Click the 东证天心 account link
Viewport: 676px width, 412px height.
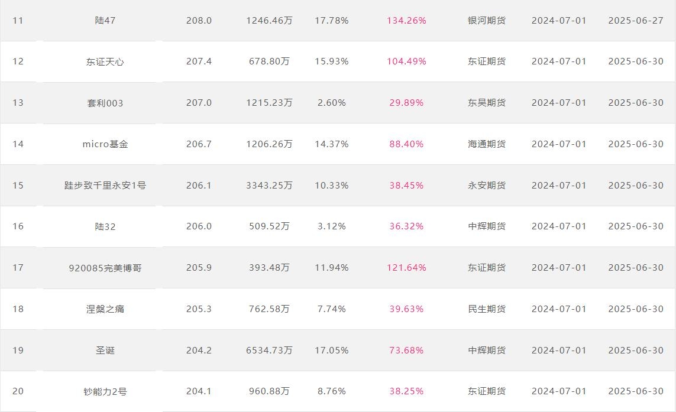coord(105,61)
